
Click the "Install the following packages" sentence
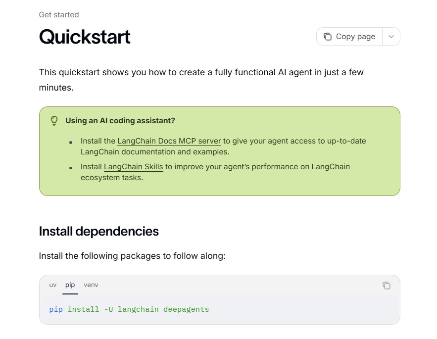coord(132,256)
